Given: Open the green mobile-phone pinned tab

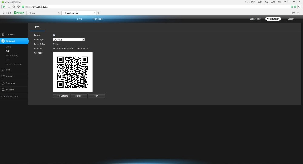Looking at the screenshot, I should [x=19, y=13].
